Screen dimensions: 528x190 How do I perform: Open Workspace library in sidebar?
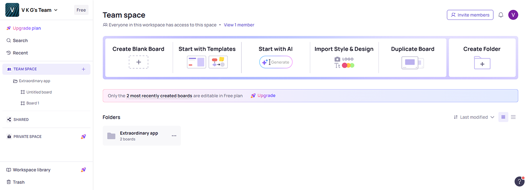pos(31,170)
